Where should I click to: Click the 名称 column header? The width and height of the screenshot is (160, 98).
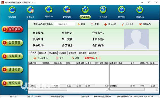click(124, 63)
